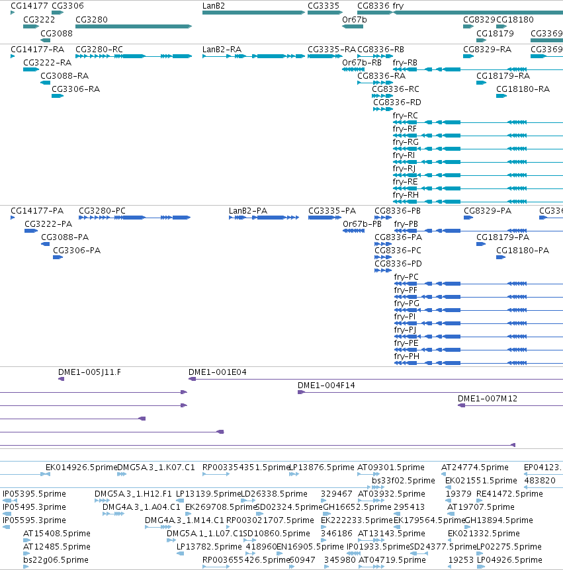Select the fry-RB transcript label

click(x=405, y=63)
